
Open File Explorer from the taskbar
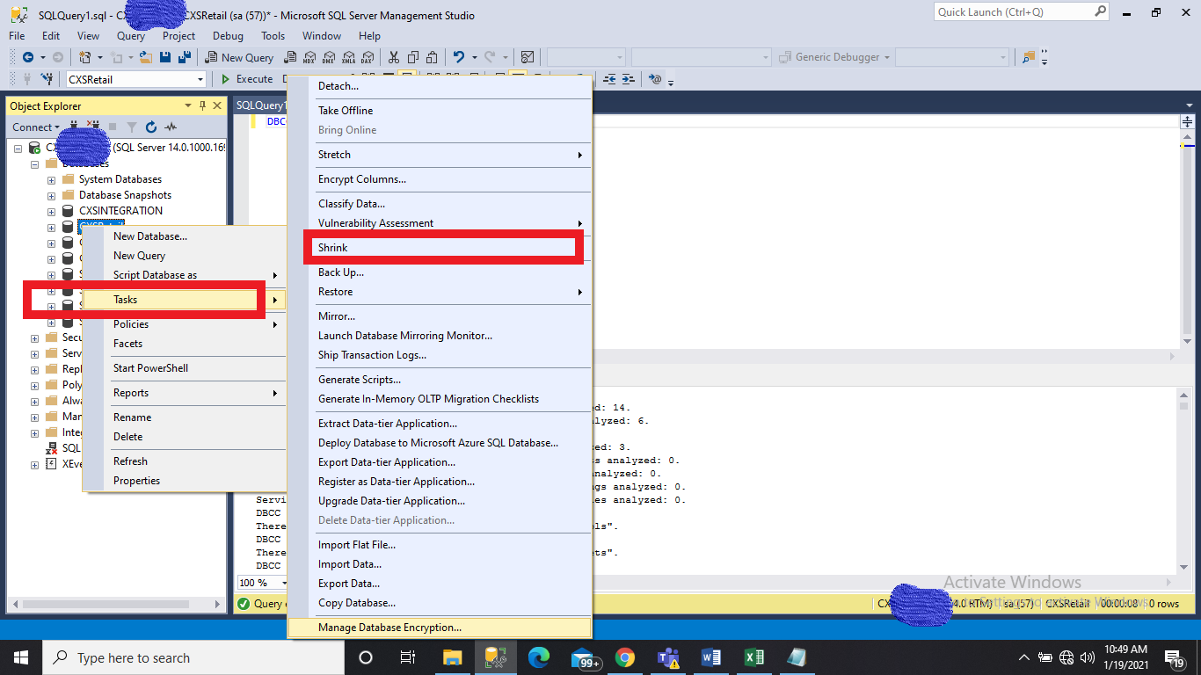tap(452, 657)
